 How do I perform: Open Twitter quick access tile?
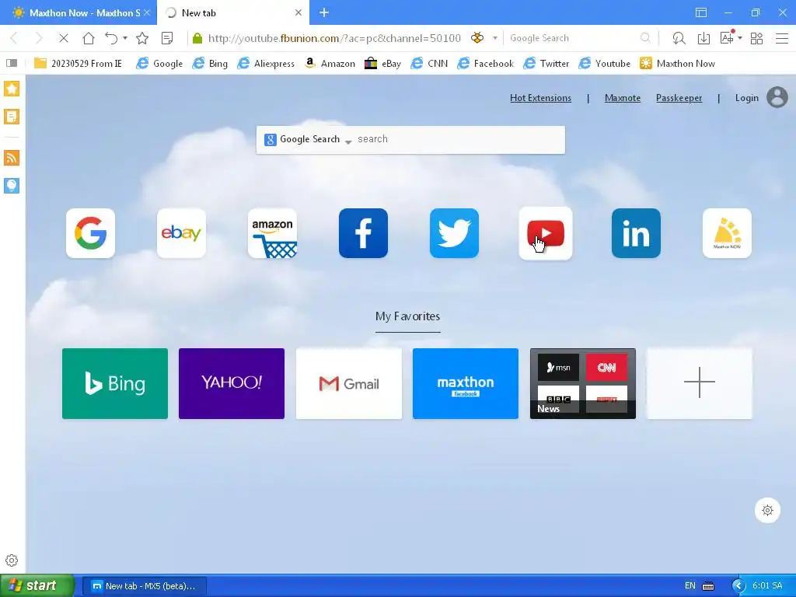click(x=454, y=233)
